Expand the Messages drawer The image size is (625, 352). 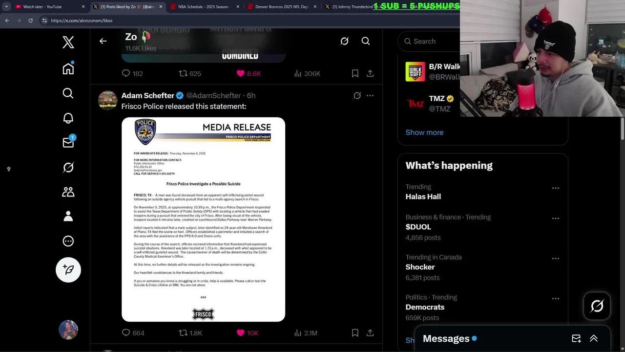594,338
